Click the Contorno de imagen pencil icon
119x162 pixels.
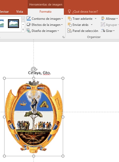click(x=28, y=18)
